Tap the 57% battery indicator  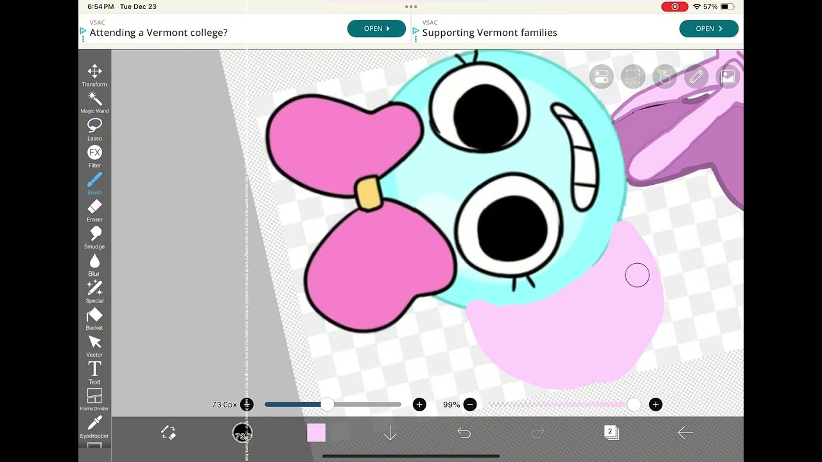click(x=719, y=6)
